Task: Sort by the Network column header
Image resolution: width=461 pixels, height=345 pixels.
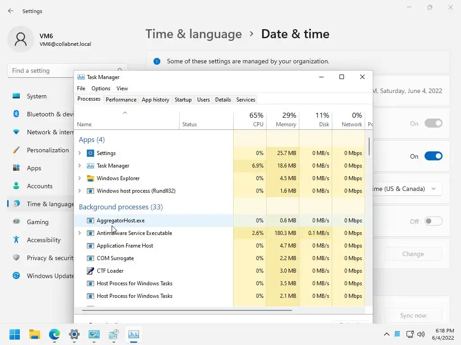Action: coord(349,120)
